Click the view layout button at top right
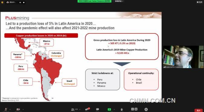204x112 pixels. pyautogui.click(x=199, y=2)
